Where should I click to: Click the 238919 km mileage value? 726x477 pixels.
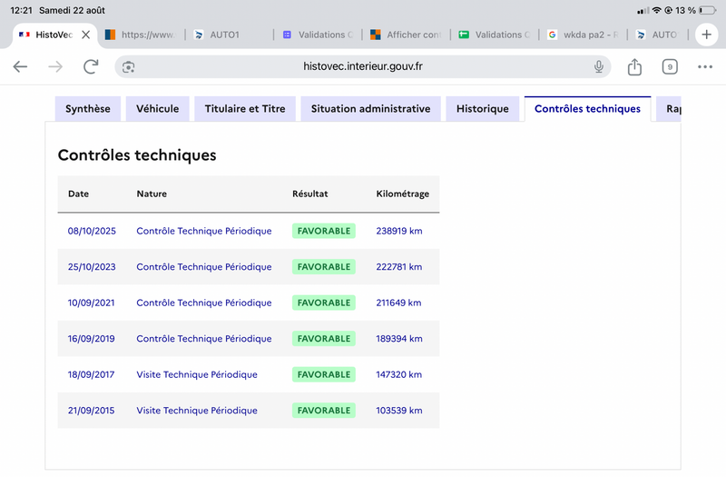click(399, 231)
